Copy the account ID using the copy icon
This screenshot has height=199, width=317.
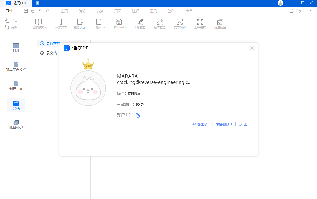(x=137, y=115)
